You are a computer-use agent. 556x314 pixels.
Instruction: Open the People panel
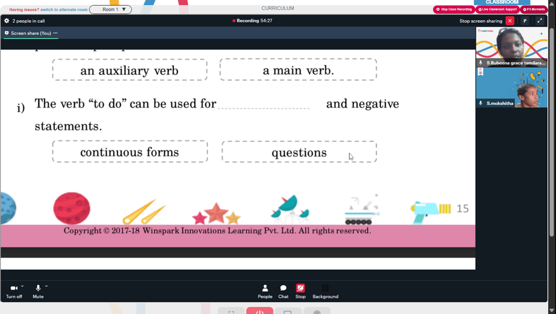coord(265,292)
